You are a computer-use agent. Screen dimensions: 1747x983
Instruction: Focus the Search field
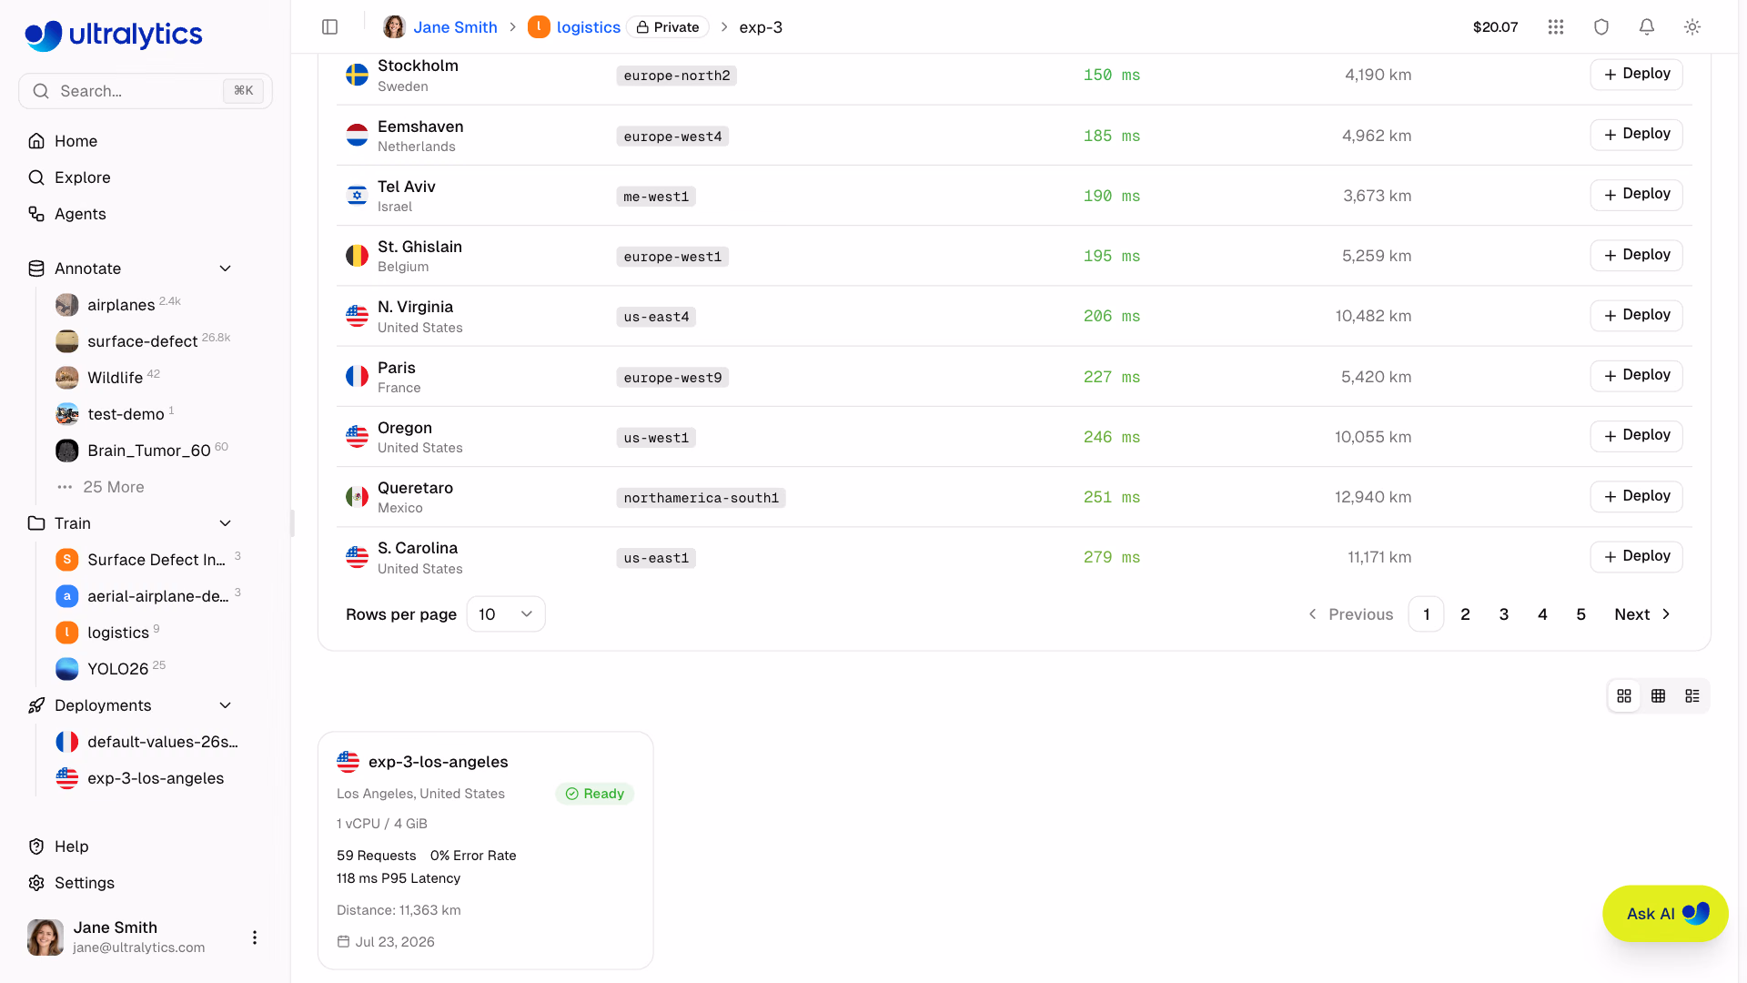146,91
